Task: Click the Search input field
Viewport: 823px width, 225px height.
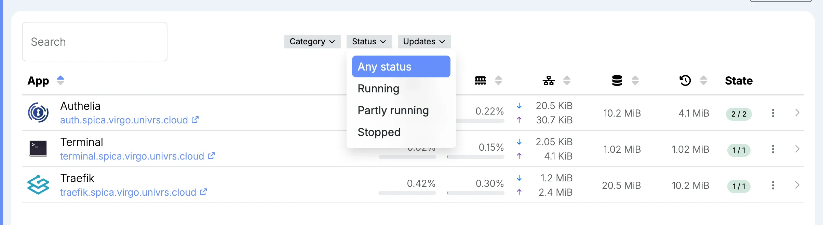Action: pos(95,42)
